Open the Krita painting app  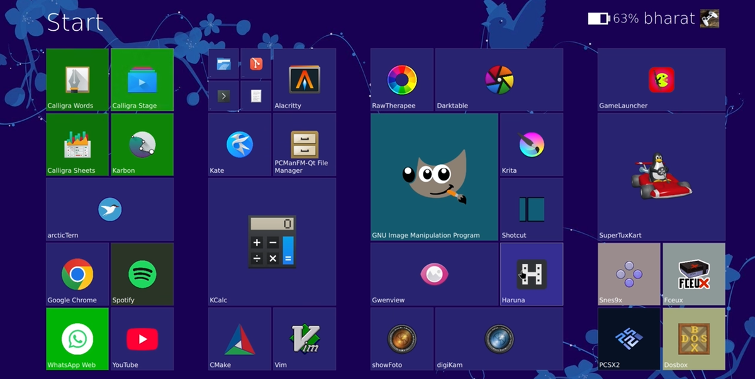[x=530, y=145]
